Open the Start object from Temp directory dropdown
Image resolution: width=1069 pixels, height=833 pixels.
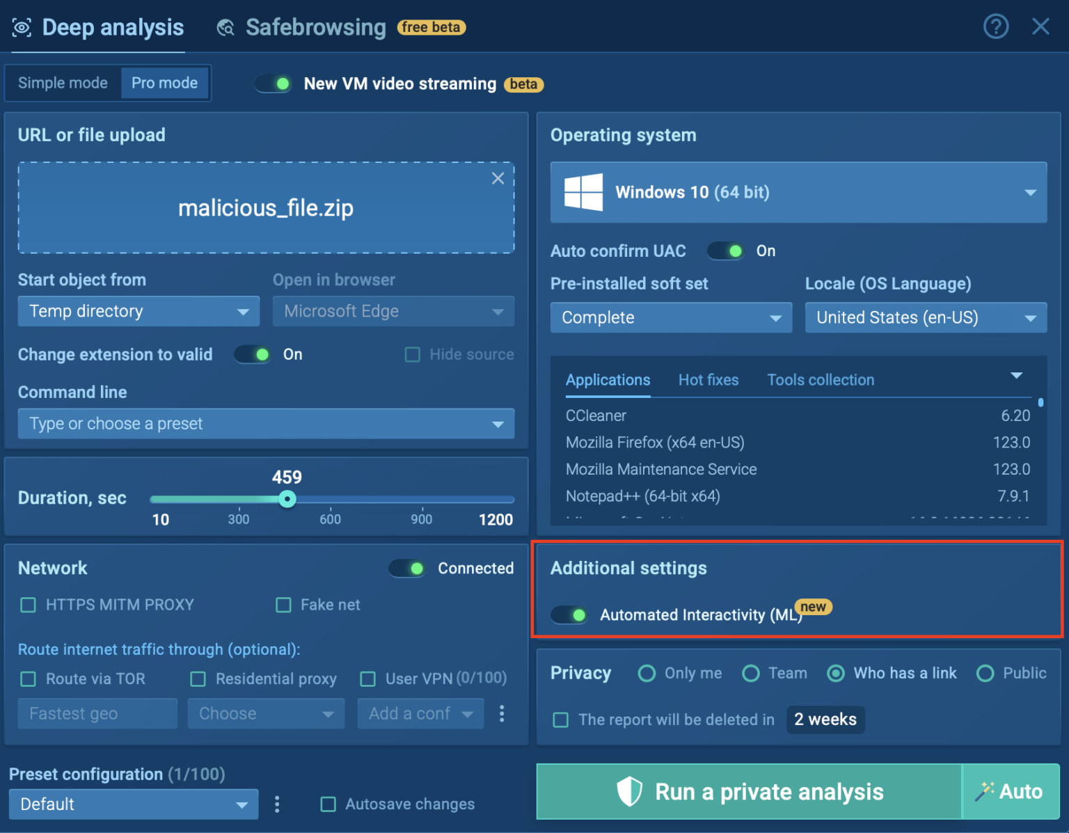[138, 311]
